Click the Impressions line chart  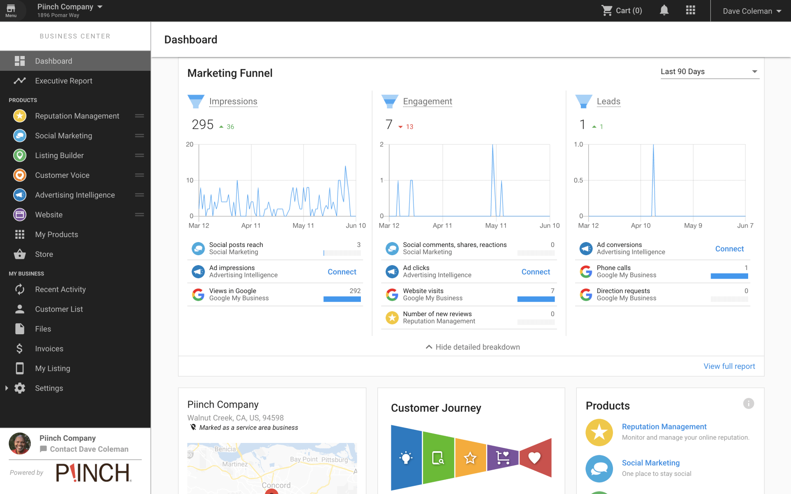(277, 180)
